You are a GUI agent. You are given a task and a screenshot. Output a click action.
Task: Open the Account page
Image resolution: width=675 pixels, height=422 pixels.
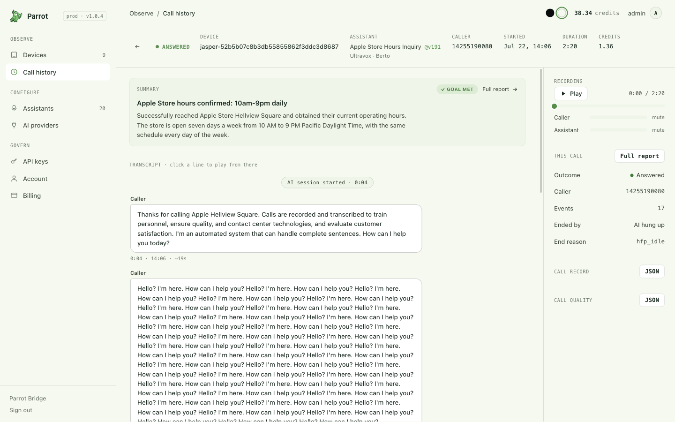(x=58, y=179)
